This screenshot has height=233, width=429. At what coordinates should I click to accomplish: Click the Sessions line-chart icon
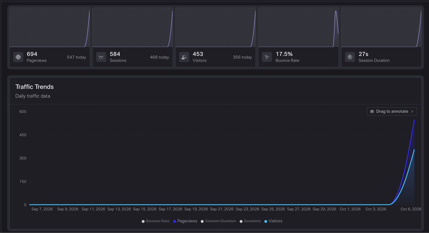101,57
